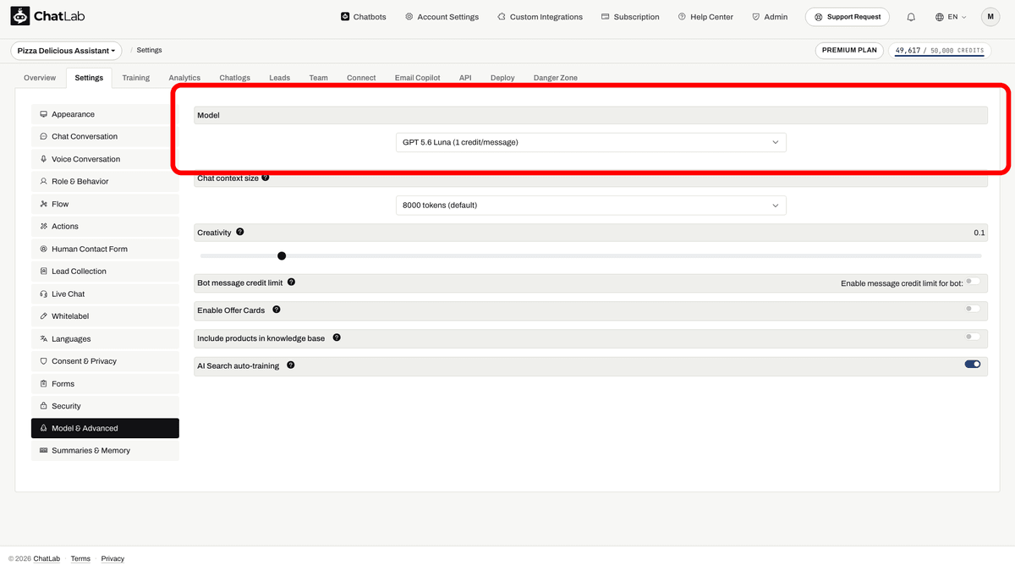
Task: Click the help icon next to AI Search auto-training
Action: tap(291, 365)
